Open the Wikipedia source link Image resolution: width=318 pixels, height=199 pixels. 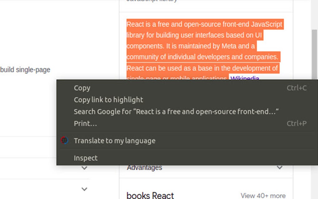coord(244,78)
